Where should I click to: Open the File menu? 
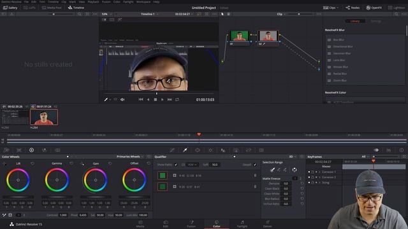click(x=26, y=2)
